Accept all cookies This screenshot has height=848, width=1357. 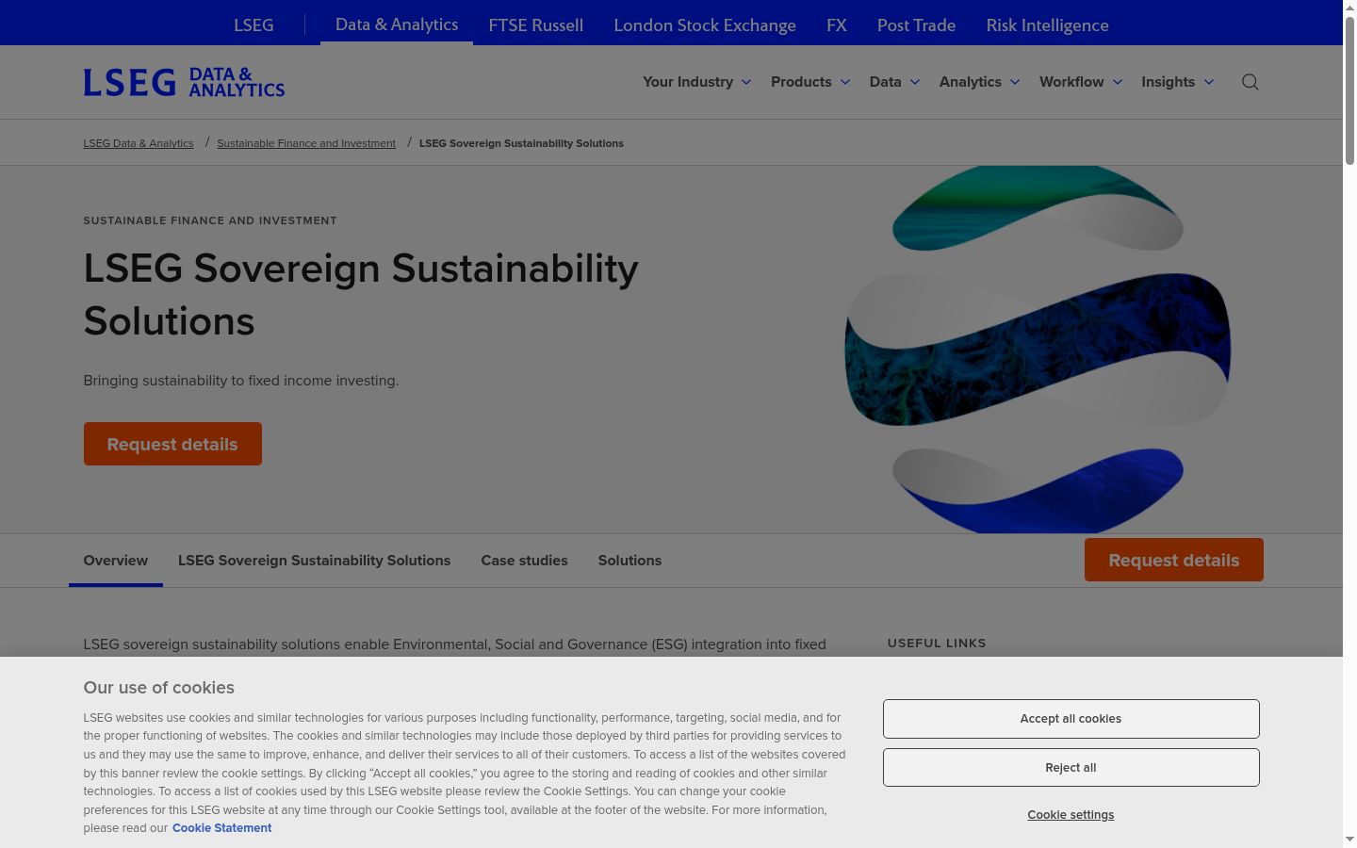click(1071, 719)
